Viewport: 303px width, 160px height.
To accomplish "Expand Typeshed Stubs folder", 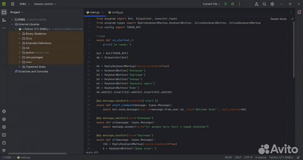I will point(19,67).
